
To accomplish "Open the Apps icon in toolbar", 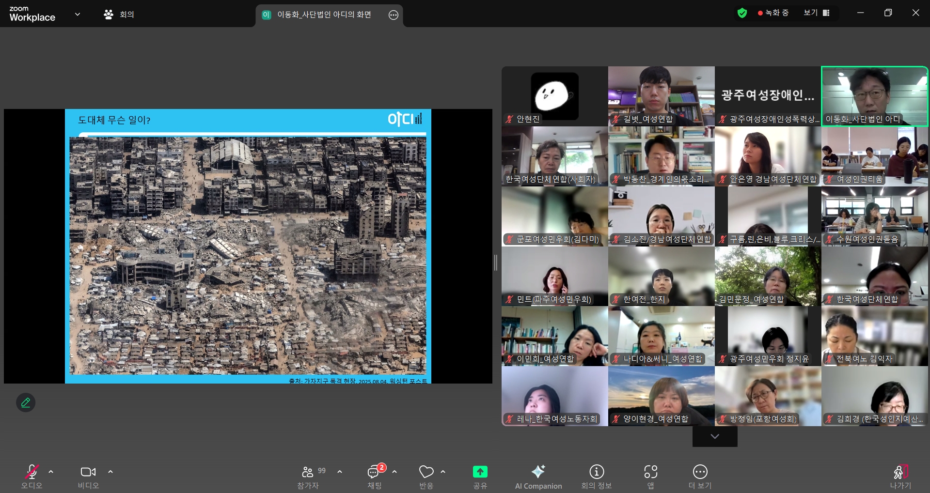I will tap(650, 477).
